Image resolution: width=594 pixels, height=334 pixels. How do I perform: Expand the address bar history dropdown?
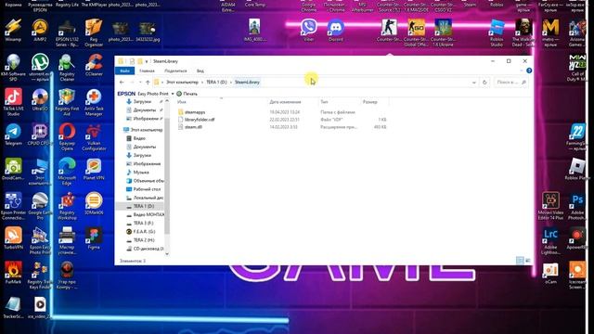pos(474,83)
